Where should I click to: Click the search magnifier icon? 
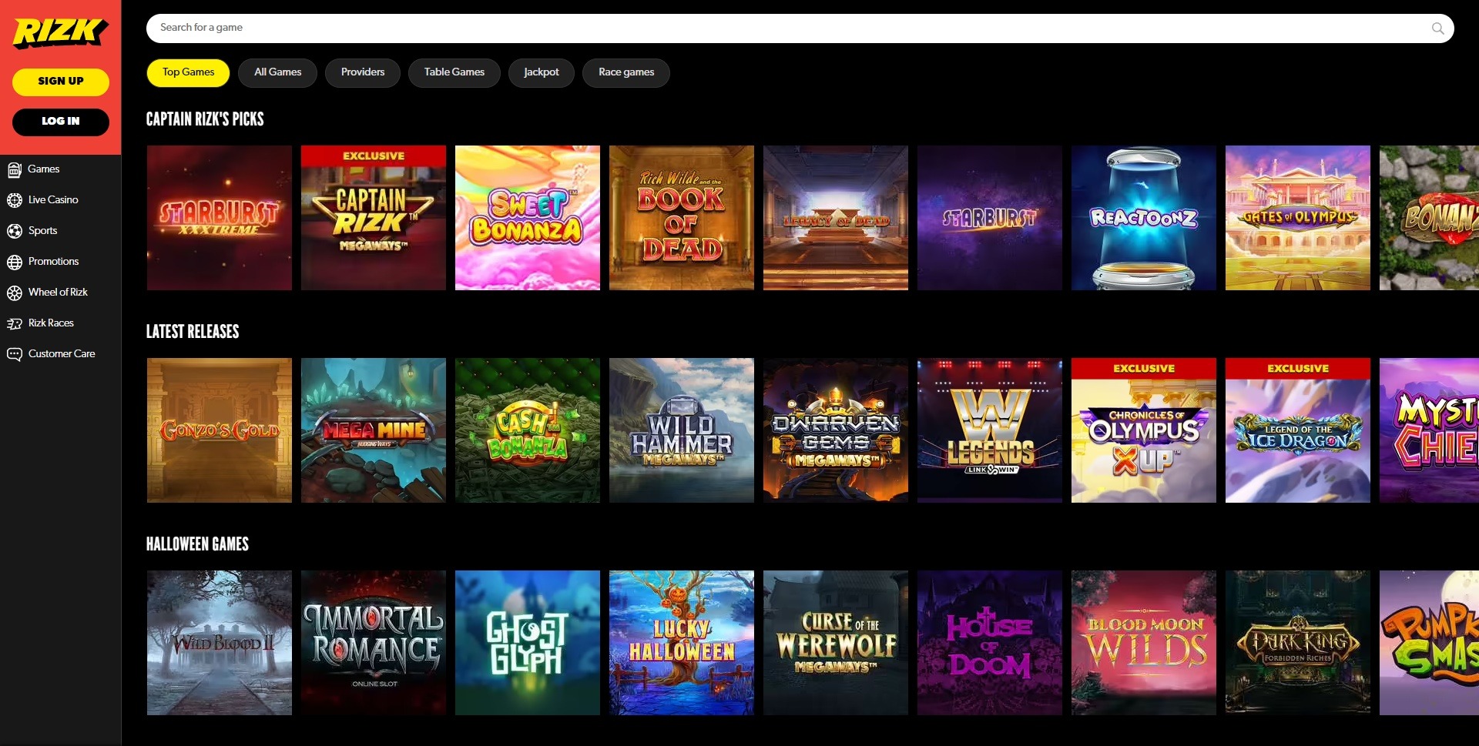[1437, 28]
